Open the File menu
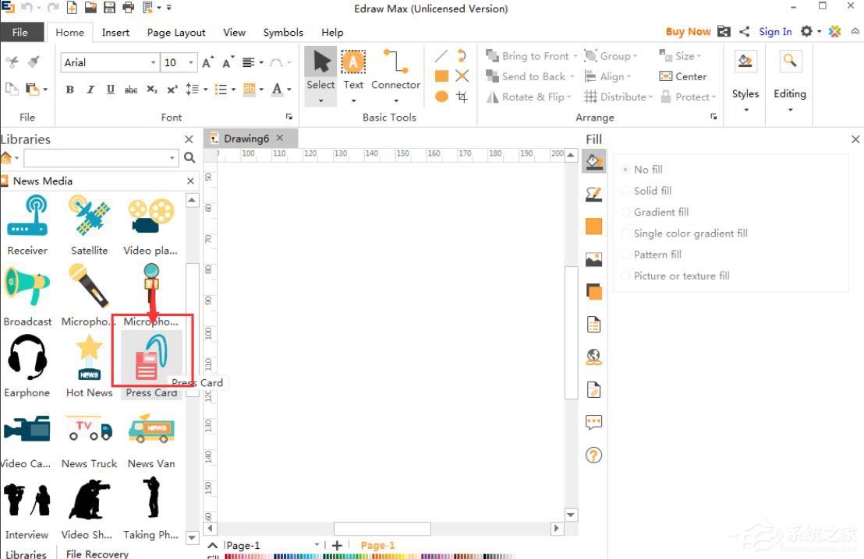 20,33
